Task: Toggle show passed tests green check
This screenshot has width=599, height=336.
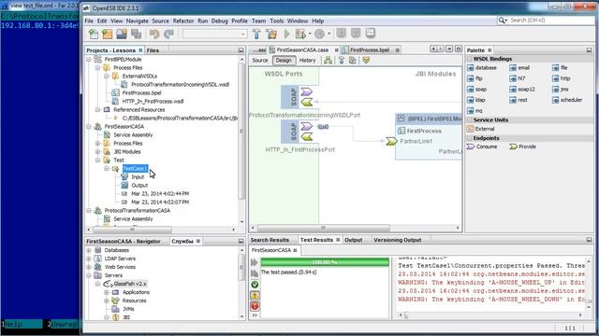Action: pyautogui.click(x=255, y=285)
